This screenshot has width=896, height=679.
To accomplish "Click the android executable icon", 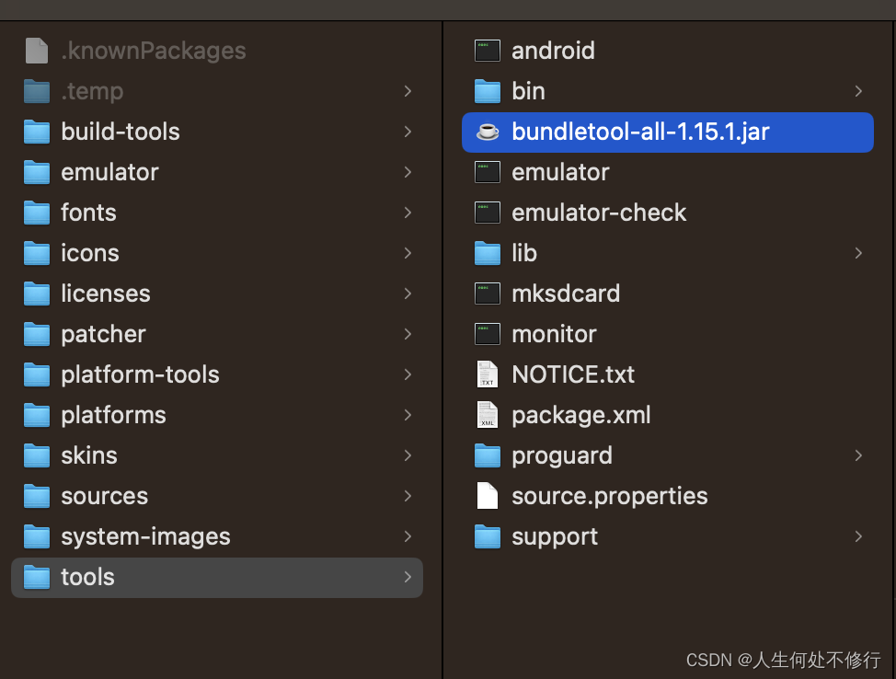I will 487,51.
